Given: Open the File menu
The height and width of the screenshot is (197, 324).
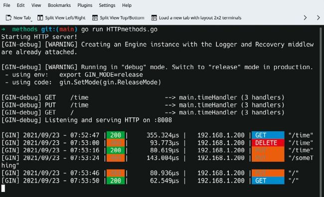Looking at the screenshot, I should pyautogui.click(x=6, y=5).
